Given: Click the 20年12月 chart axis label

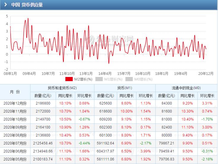Looking at the screenshot, I should [206, 74].
